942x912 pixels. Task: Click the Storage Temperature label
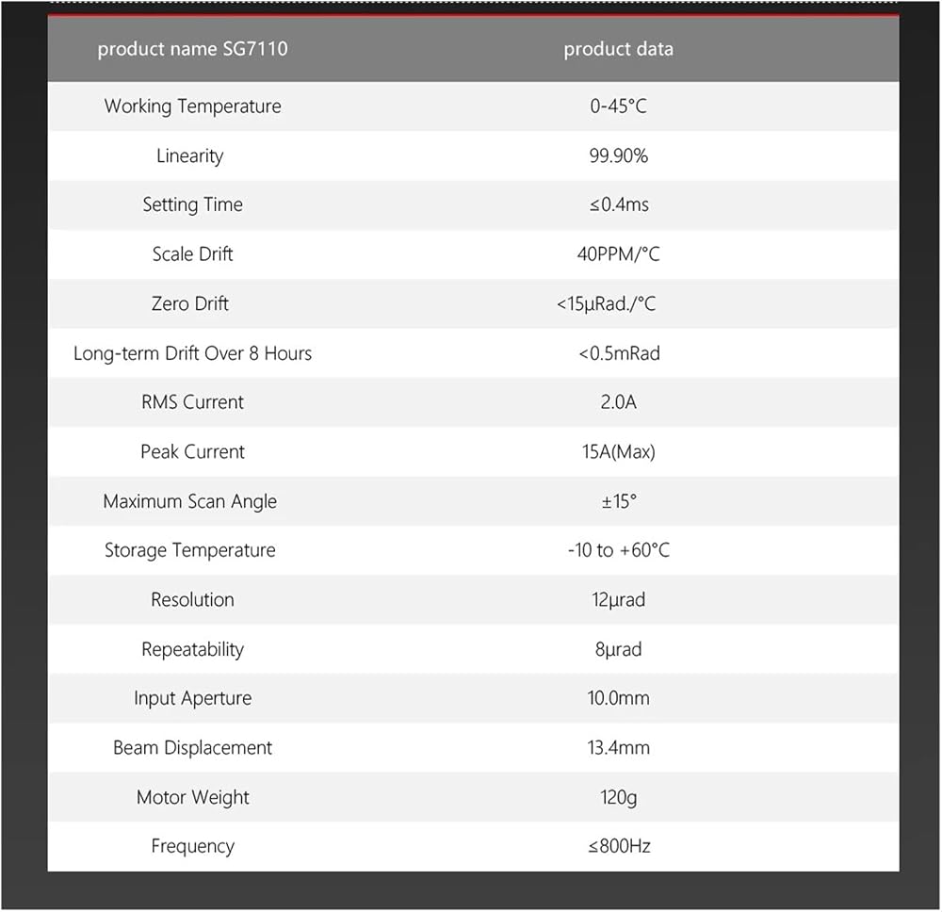click(190, 550)
